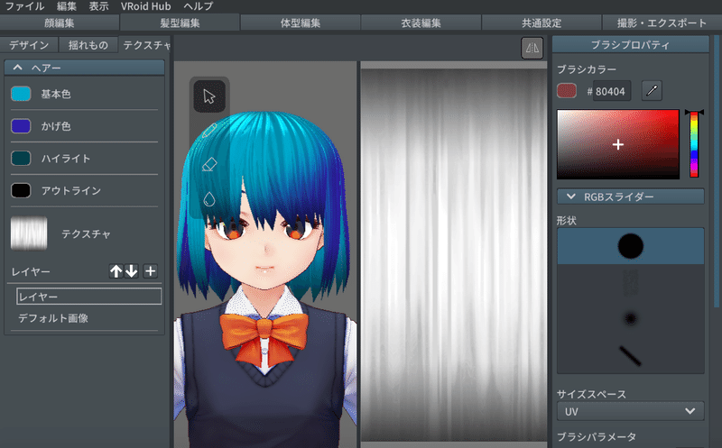The image size is (722, 448).
Task: Click the ブラシプロパティ panel header
Action: pyautogui.click(x=630, y=44)
